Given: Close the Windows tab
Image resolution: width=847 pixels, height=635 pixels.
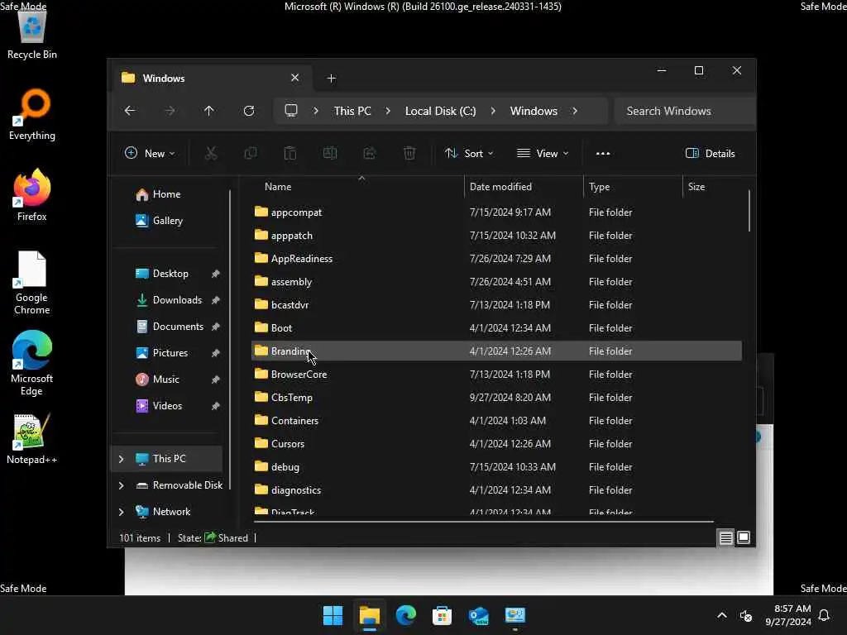Looking at the screenshot, I should point(295,78).
